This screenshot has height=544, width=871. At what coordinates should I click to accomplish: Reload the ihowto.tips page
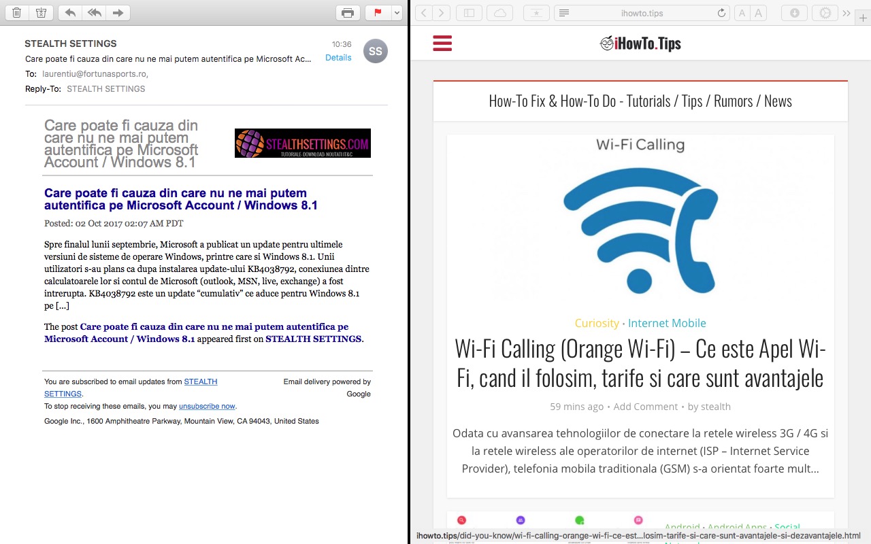pos(721,13)
